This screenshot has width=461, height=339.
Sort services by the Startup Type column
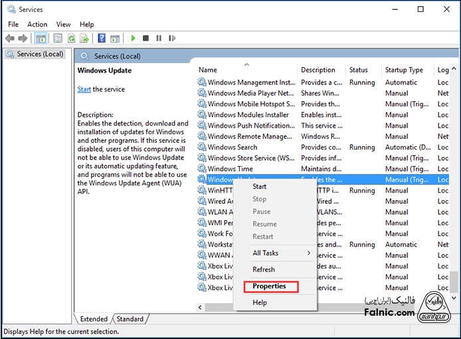404,70
